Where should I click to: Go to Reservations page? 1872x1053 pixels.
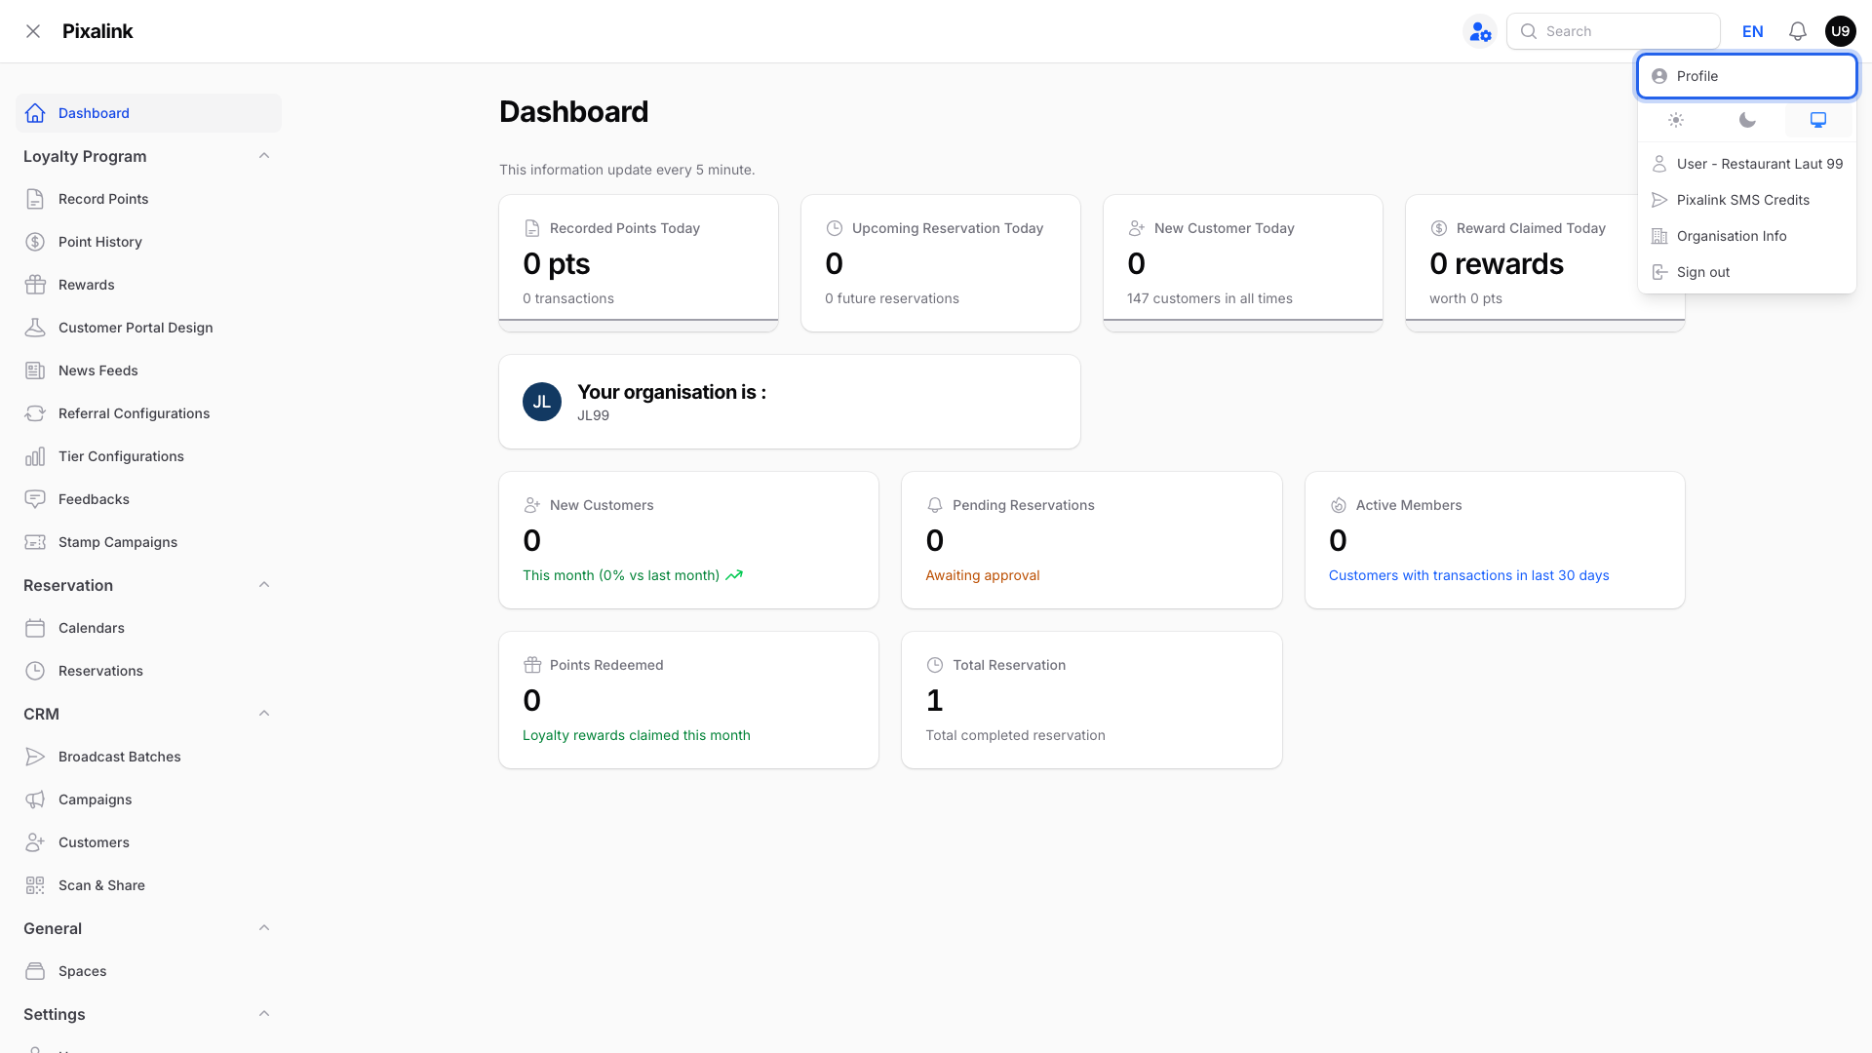click(148, 671)
